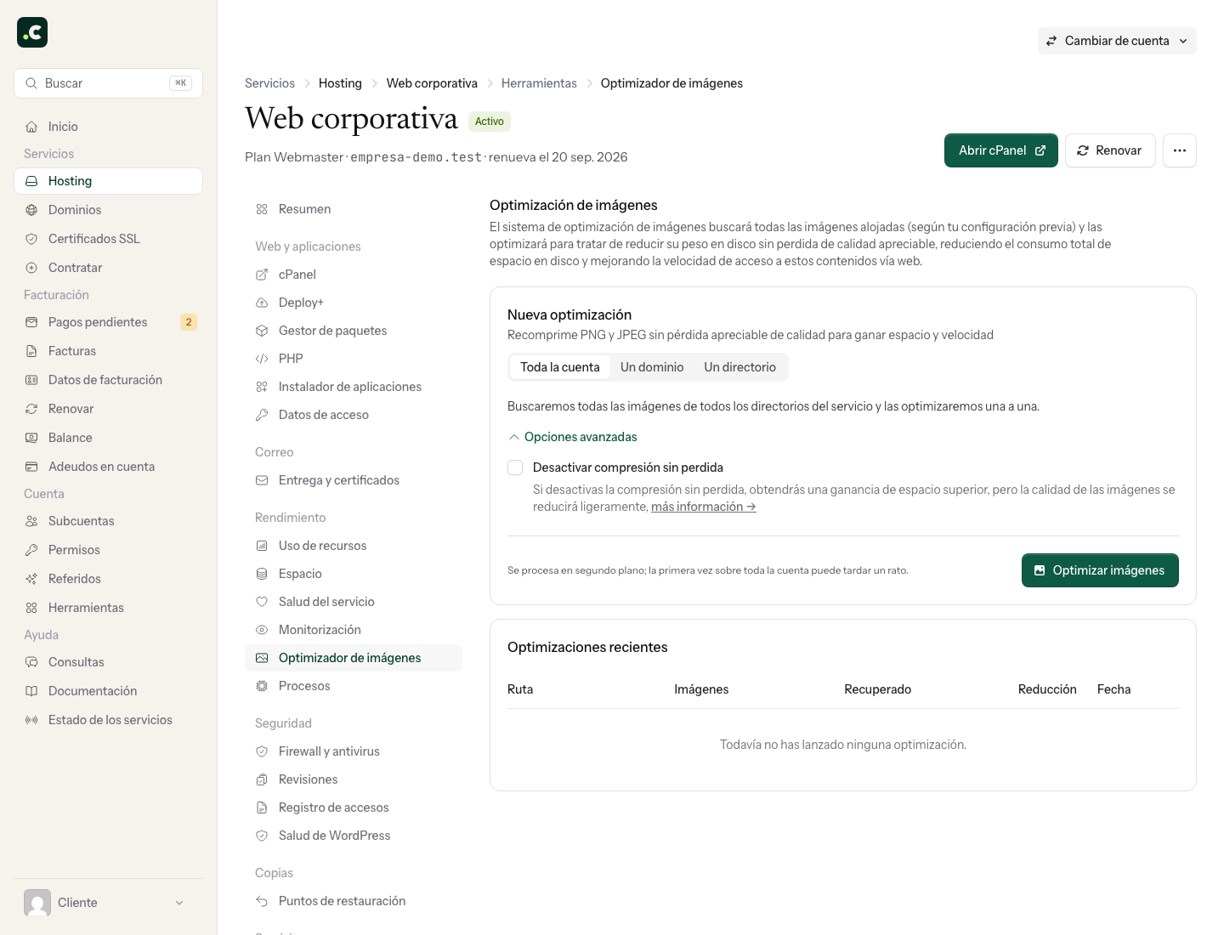Open Uso de recursos
This screenshot has width=1224, height=935.
coord(354,546)
